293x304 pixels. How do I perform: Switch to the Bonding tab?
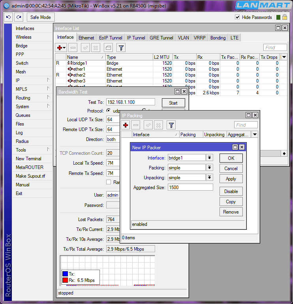click(218, 38)
